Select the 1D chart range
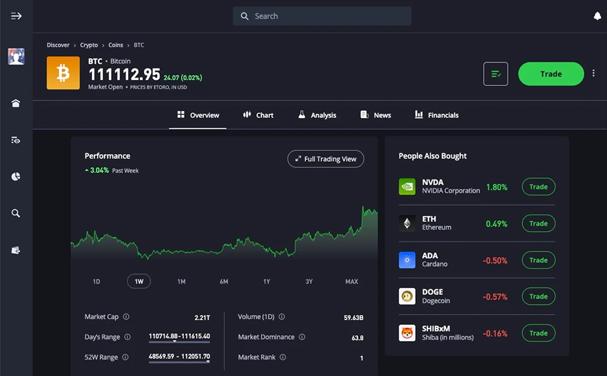Image resolution: width=607 pixels, height=376 pixels. (96, 282)
